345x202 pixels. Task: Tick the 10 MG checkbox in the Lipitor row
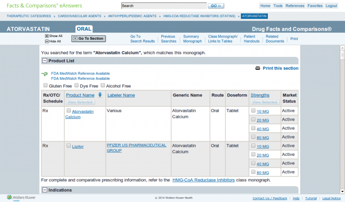coord(253,146)
